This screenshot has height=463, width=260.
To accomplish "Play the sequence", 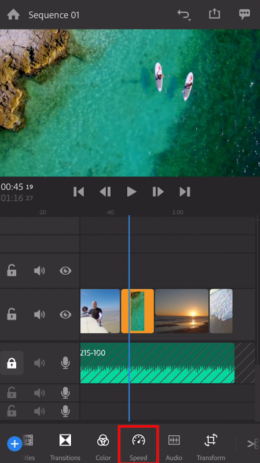I will coord(131,192).
